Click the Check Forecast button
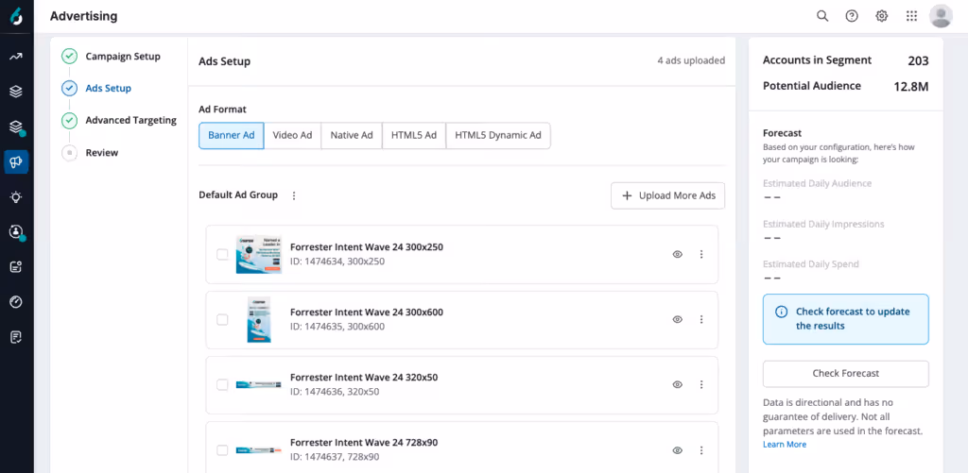The height and width of the screenshot is (473, 968). [846, 374]
